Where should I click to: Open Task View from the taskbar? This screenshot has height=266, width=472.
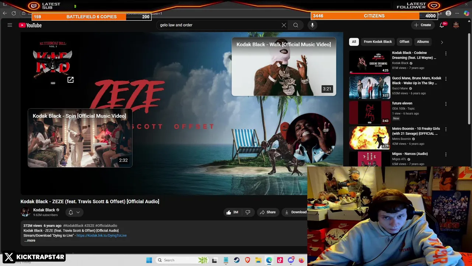point(215,260)
